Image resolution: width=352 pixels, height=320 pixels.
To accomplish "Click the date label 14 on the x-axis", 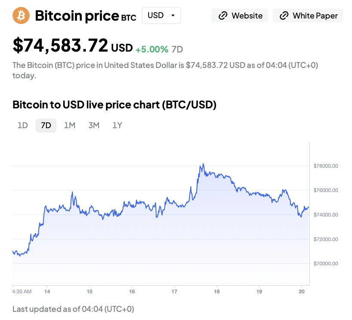I will tap(47, 291).
